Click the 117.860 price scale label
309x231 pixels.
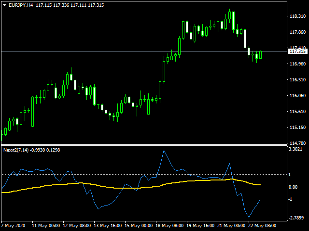click(x=297, y=32)
